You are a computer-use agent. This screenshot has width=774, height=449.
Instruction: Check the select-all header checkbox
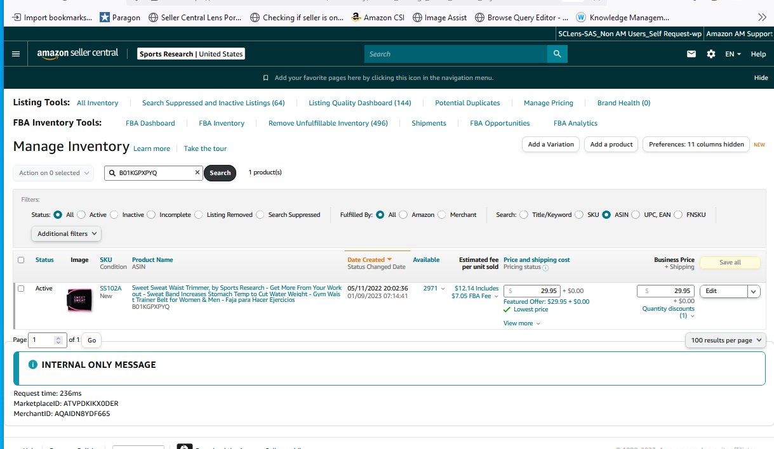[21, 260]
